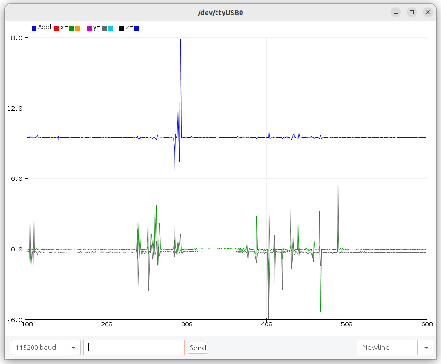This screenshot has height=364, width=441.
Task: Click the 308 x-axis label
Action: point(187,324)
